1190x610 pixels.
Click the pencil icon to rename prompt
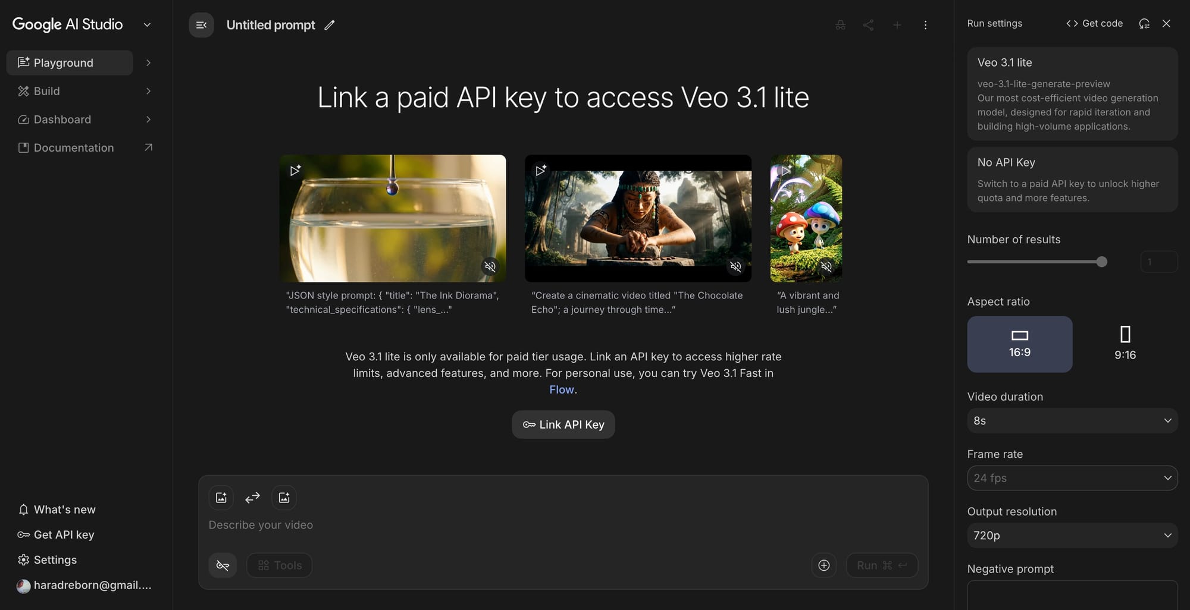coord(330,25)
